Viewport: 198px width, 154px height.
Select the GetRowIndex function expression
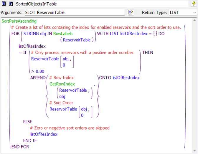tap(62, 84)
